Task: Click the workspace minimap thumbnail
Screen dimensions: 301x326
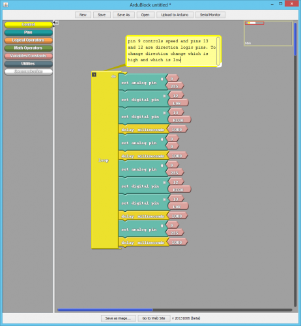Action: click(x=268, y=33)
